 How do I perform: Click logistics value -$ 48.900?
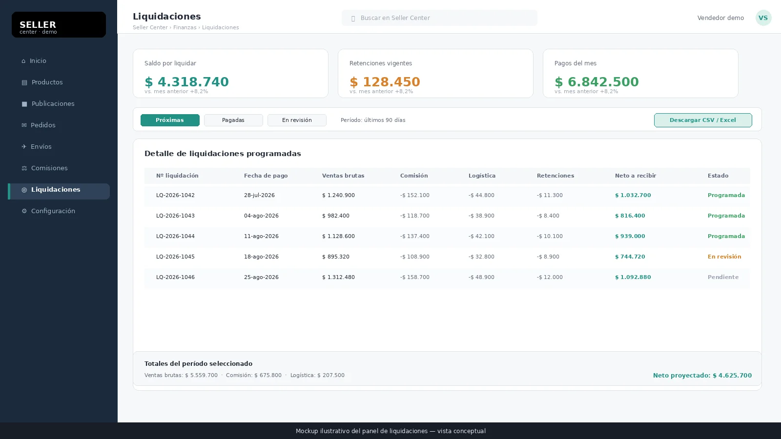click(481, 277)
